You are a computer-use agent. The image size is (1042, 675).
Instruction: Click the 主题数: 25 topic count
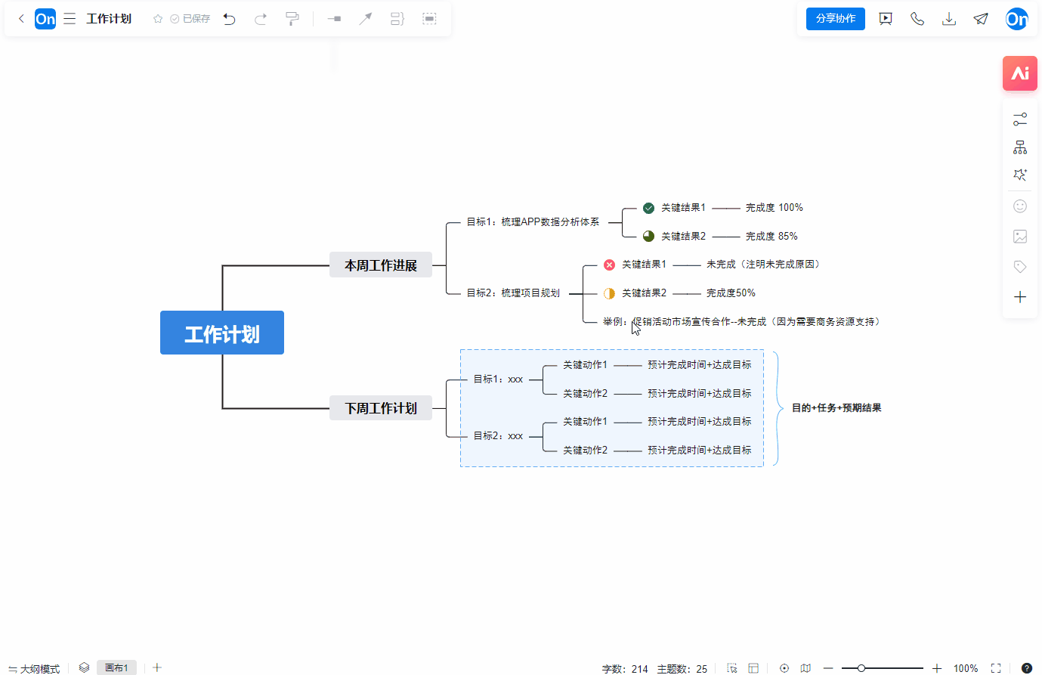click(682, 669)
